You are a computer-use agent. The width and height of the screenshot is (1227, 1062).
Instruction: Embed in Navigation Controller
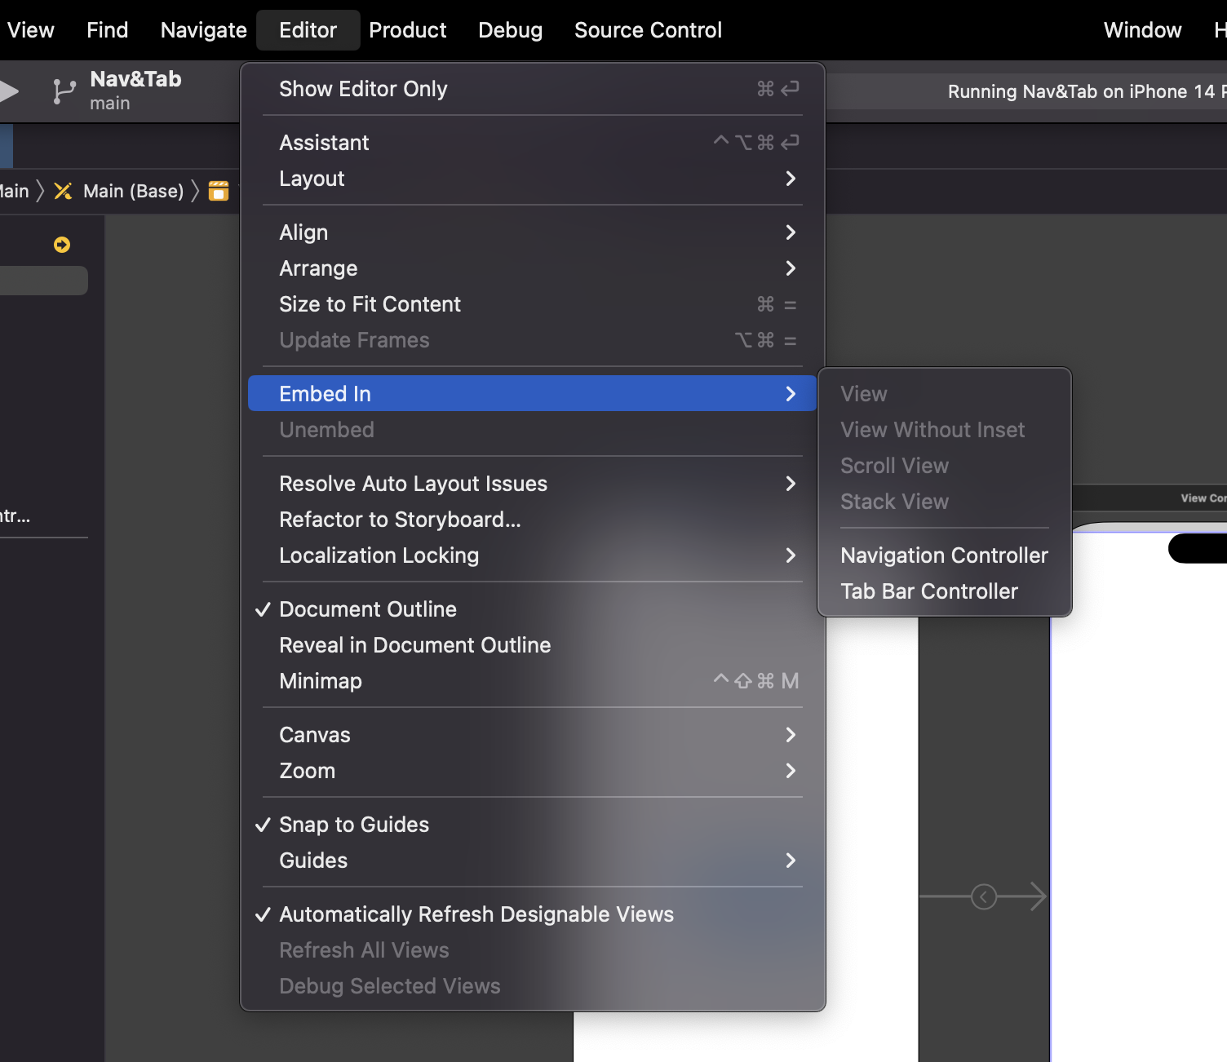point(944,555)
